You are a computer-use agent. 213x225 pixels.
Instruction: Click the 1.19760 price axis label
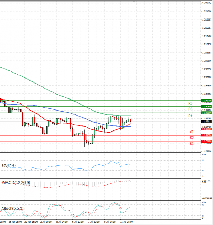(x=206, y=86)
